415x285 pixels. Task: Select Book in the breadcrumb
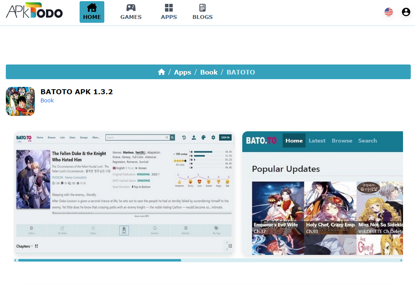coord(209,72)
